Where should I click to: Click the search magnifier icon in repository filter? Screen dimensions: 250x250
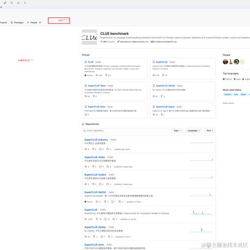pyautogui.click(x=84, y=130)
